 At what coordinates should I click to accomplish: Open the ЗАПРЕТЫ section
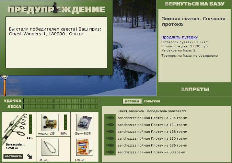195,89
